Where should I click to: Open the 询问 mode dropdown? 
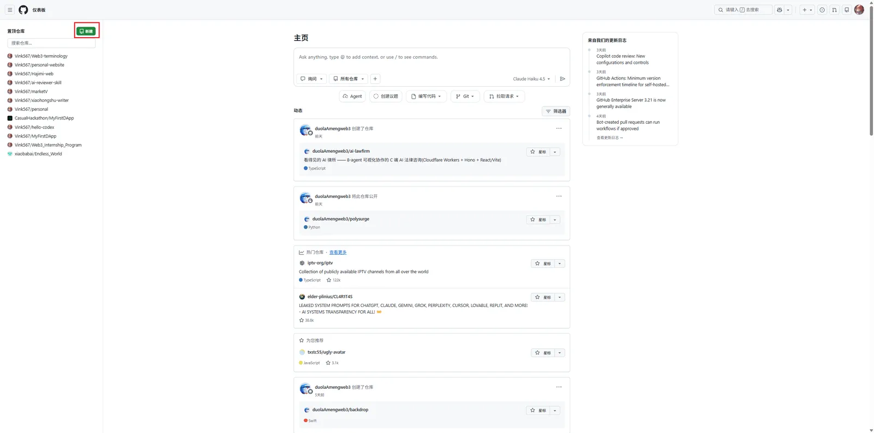pos(312,79)
